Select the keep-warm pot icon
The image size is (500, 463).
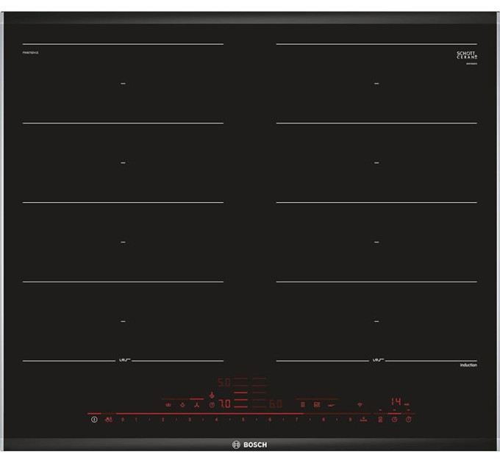pyautogui.click(x=168, y=405)
